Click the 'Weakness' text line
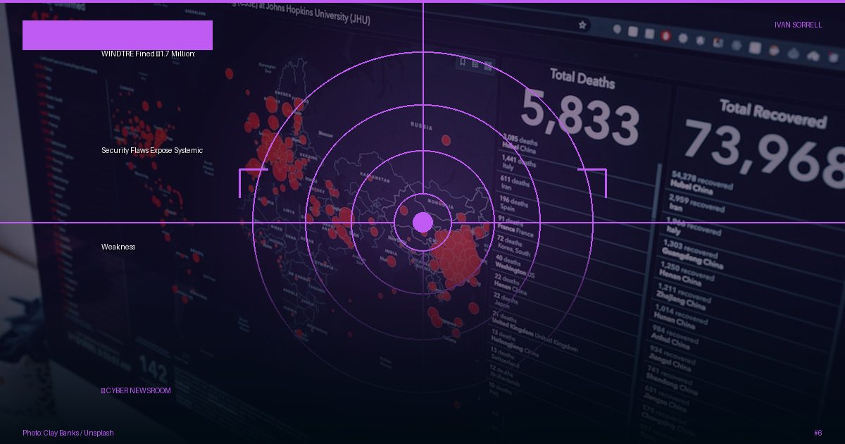The image size is (845, 444). pos(118,247)
